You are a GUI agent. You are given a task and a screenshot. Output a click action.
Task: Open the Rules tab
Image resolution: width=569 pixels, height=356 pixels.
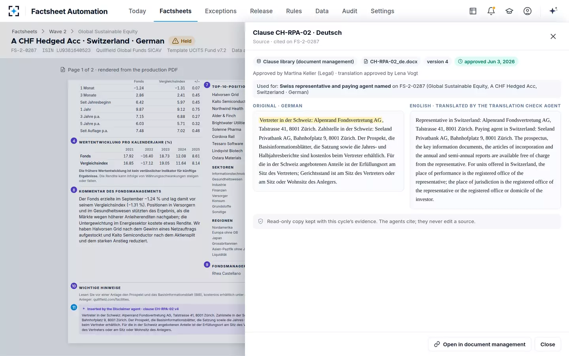294,11
